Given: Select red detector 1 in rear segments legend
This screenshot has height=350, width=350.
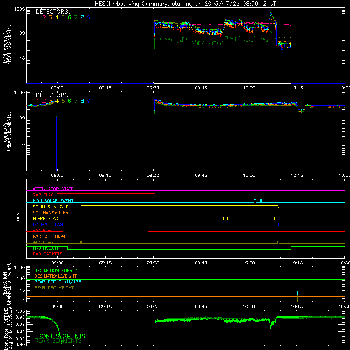Looking at the screenshot, I should tap(38, 101).
